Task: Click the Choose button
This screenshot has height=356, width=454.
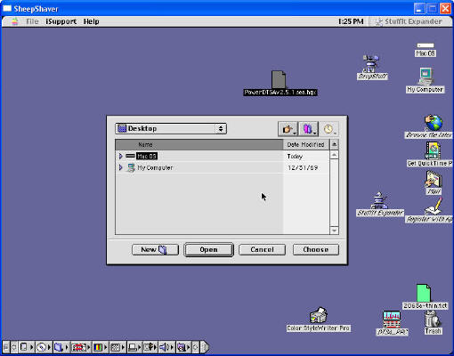Action: pyautogui.click(x=316, y=249)
